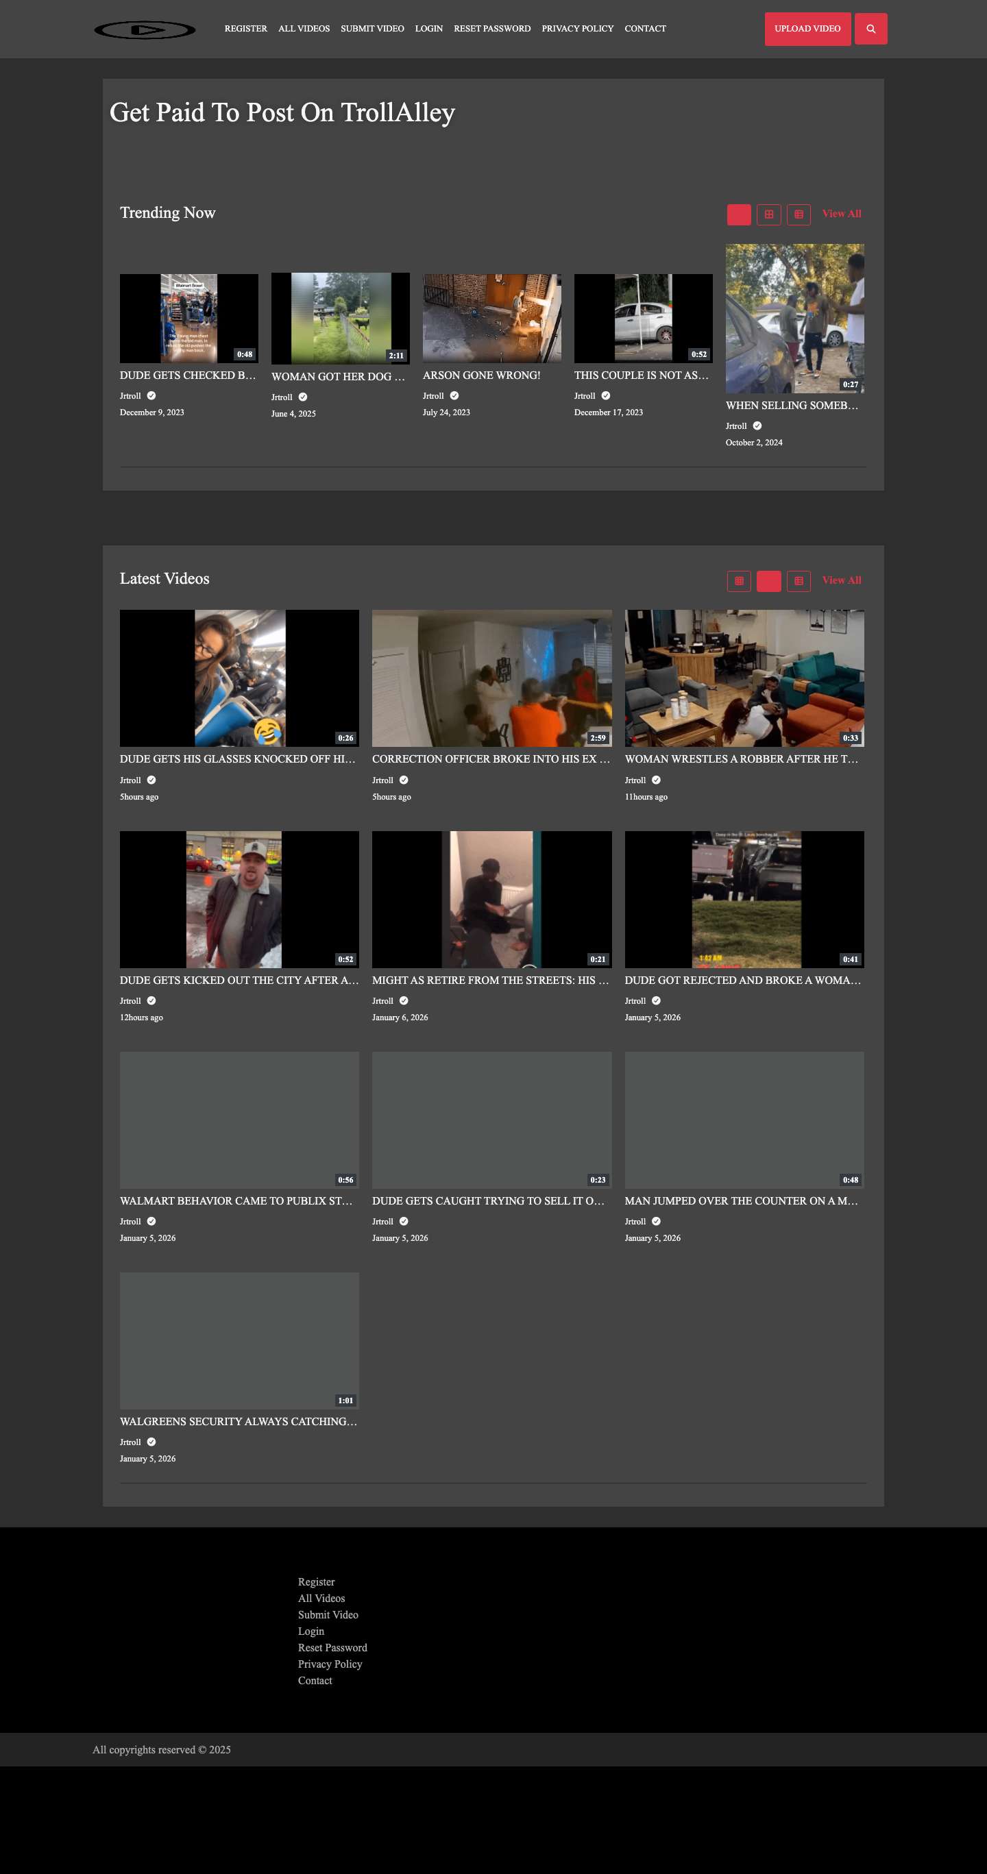Open the Walgreens Security video thumbnail

[x=239, y=1341]
